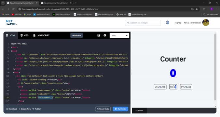
Task: Click the preview pane vertical scrollbar
Action: click(x=215, y=67)
